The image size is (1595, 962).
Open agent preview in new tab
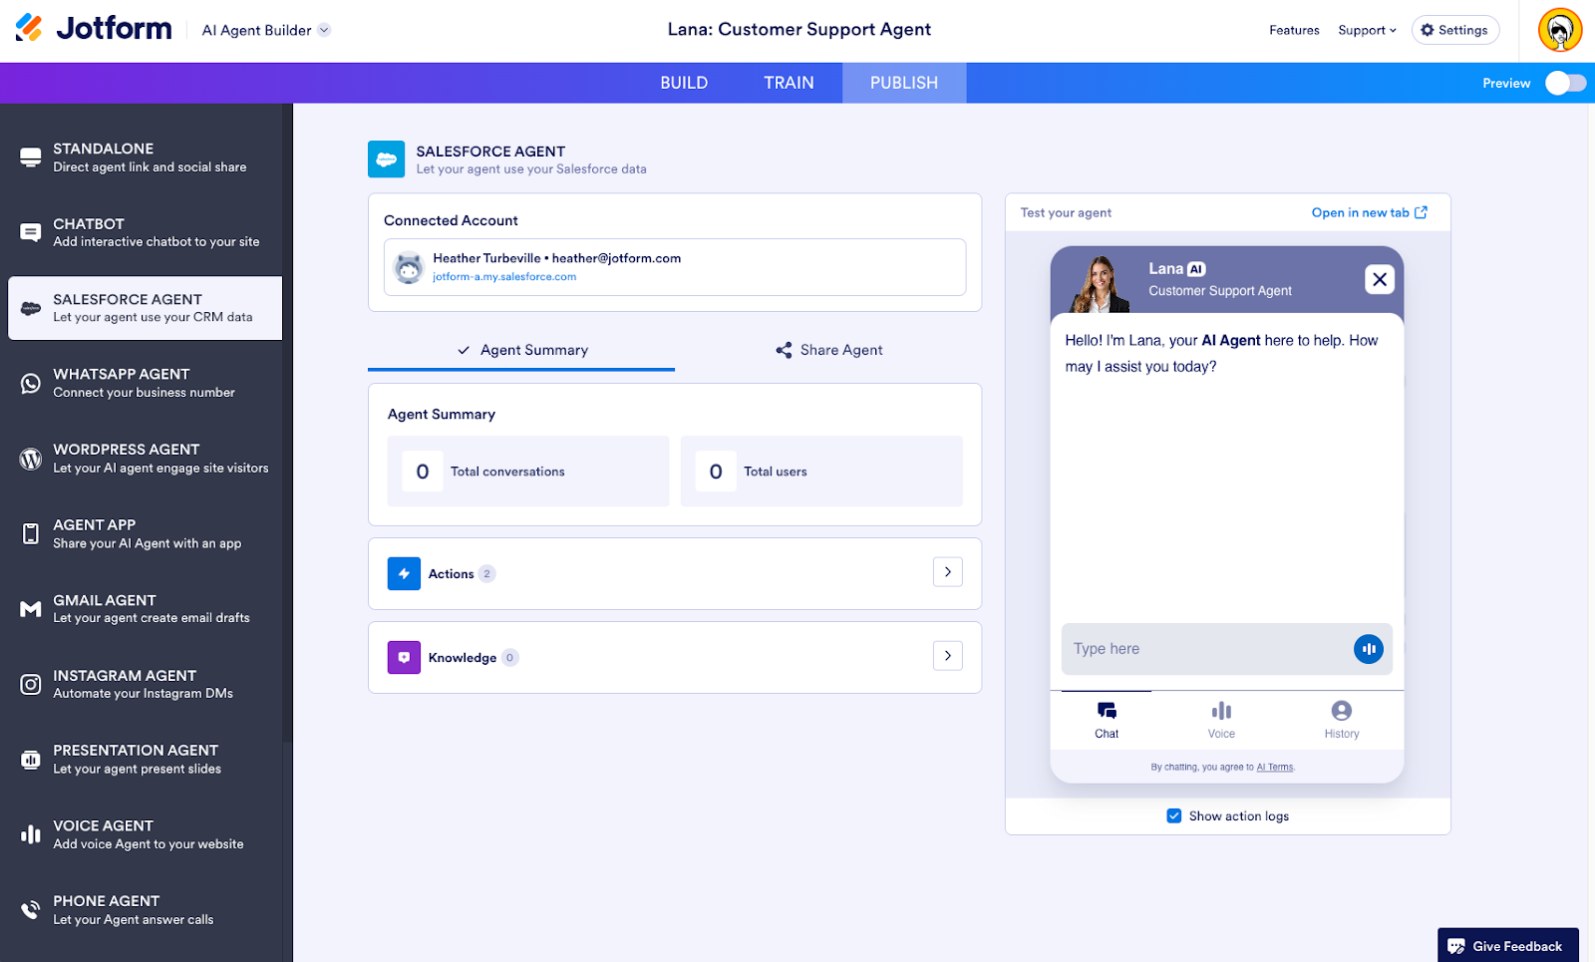click(1370, 212)
